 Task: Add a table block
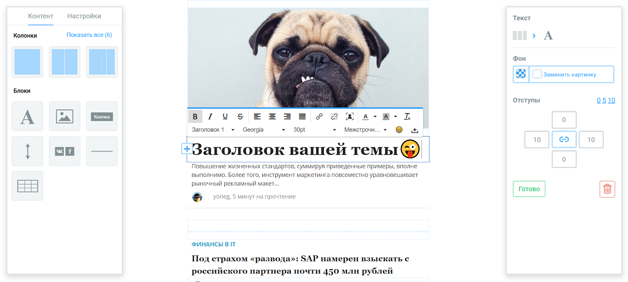click(27, 186)
